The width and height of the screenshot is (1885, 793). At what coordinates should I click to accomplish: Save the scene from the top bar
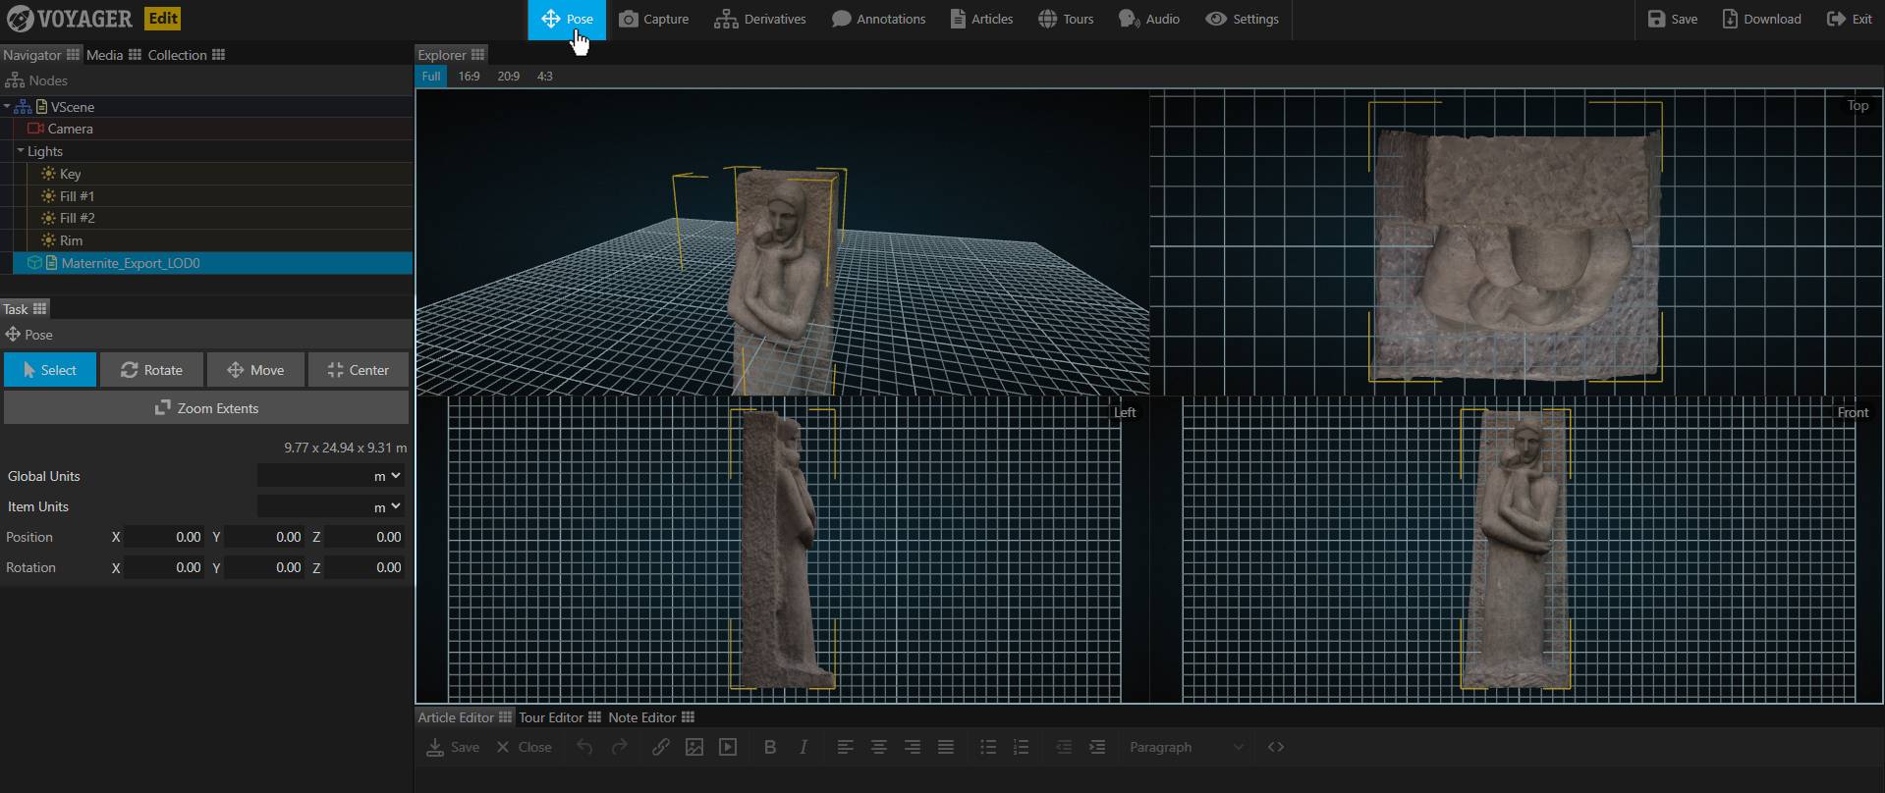1673,19
